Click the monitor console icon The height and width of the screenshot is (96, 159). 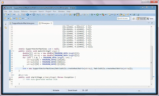click(34, 15)
